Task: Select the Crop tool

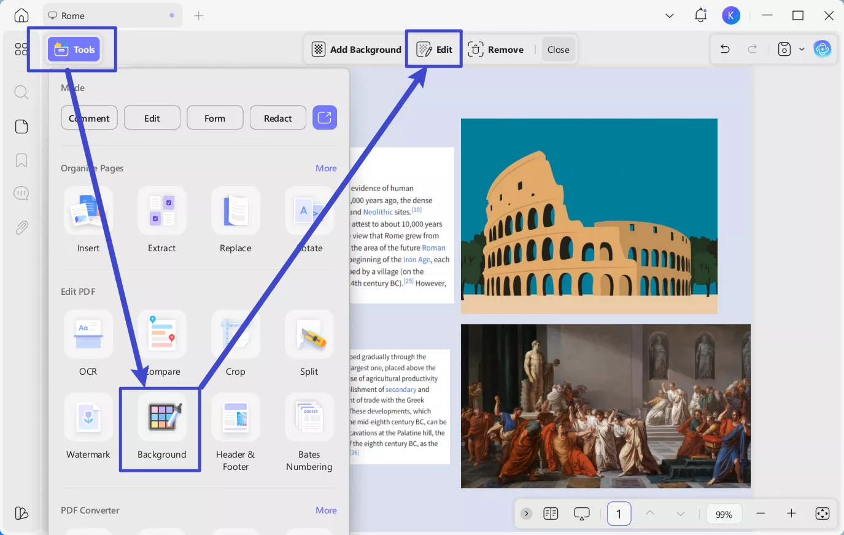Action: (x=236, y=343)
